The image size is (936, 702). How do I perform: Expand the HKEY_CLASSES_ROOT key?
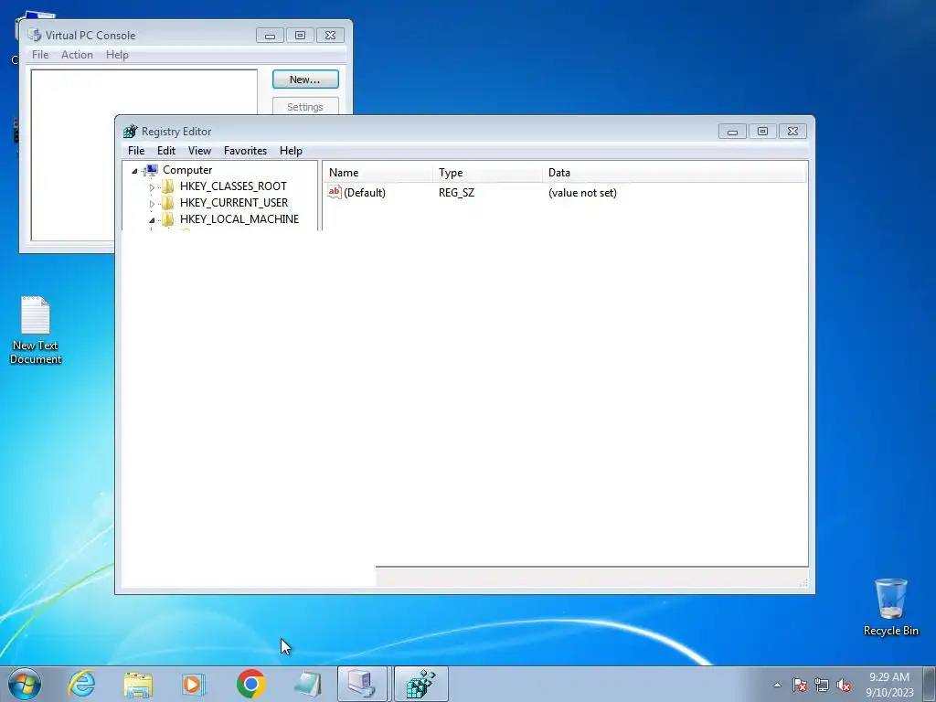152,187
